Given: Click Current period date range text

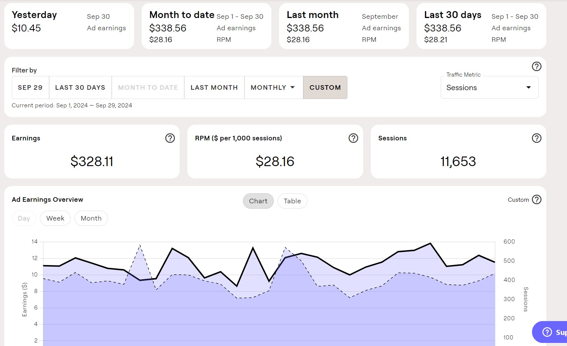Looking at the screenshot, I should tap(72, 105).
